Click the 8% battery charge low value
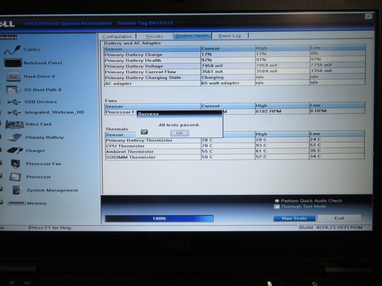The image size is (382, 286). pyautogui.click(x=314, y=53)
